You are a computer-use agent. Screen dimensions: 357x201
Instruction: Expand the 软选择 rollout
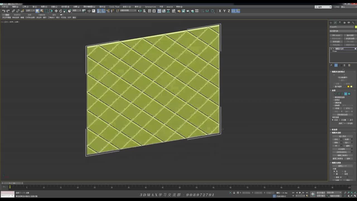tap(334, 130)
